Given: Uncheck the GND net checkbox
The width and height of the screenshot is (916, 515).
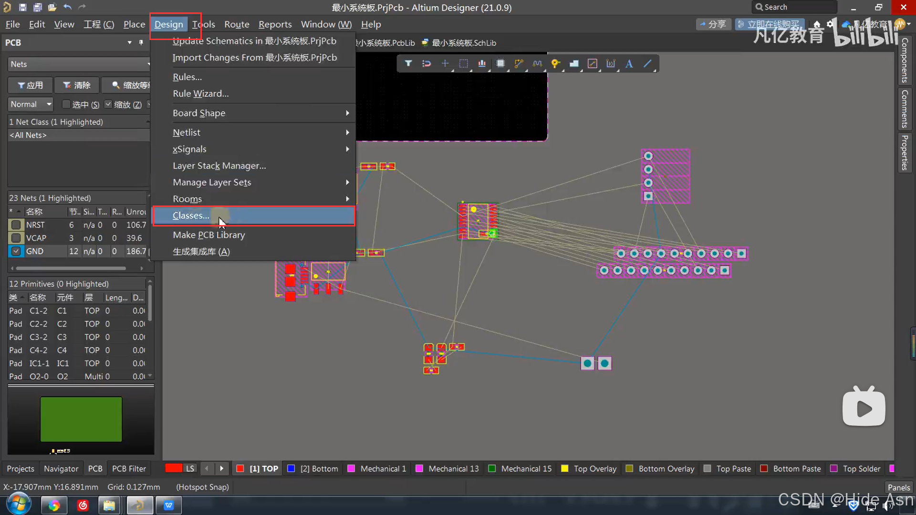Looking at the screenshot, I should click(16, 251).
